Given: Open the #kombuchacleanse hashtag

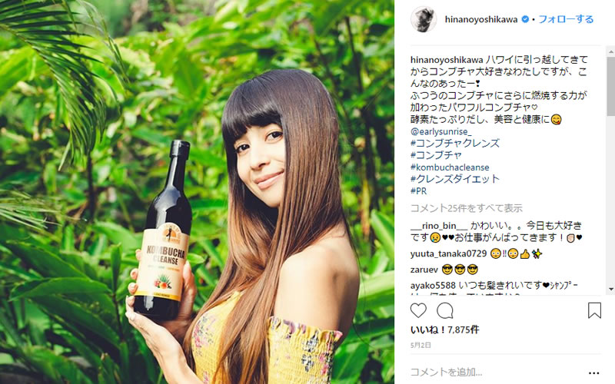Looking at the screenshot, I should pyautogui.click(x=450, y=167).
